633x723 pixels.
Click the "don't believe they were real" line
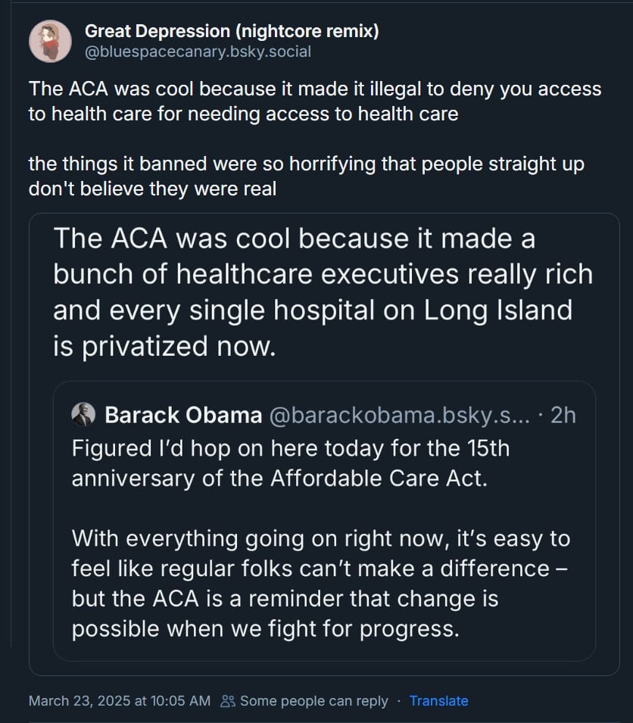[152, 189]
